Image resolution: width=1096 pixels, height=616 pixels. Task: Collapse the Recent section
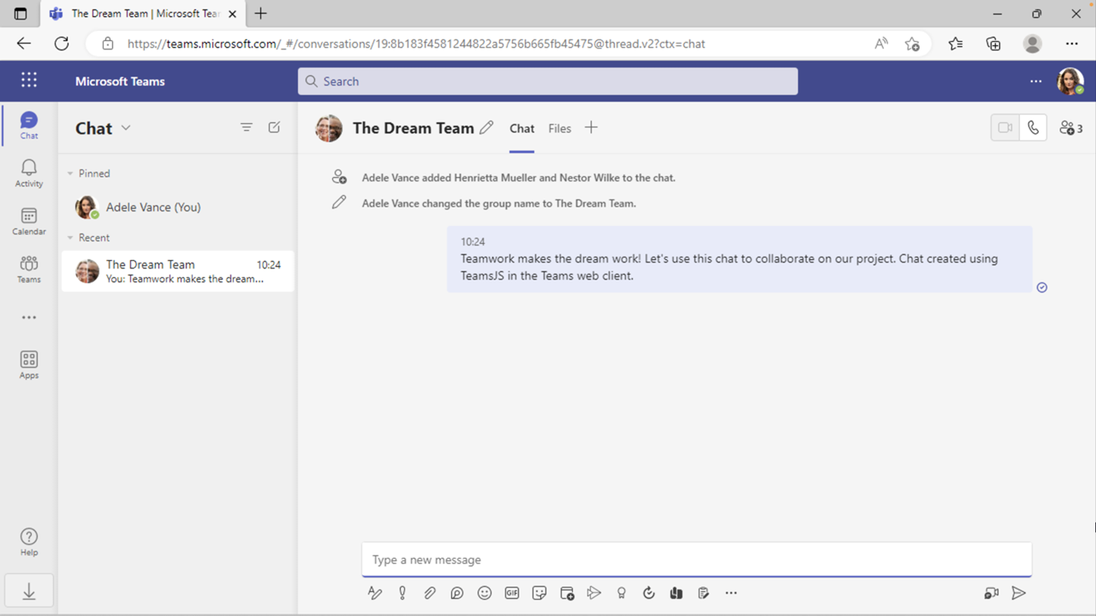pos(70,238)
